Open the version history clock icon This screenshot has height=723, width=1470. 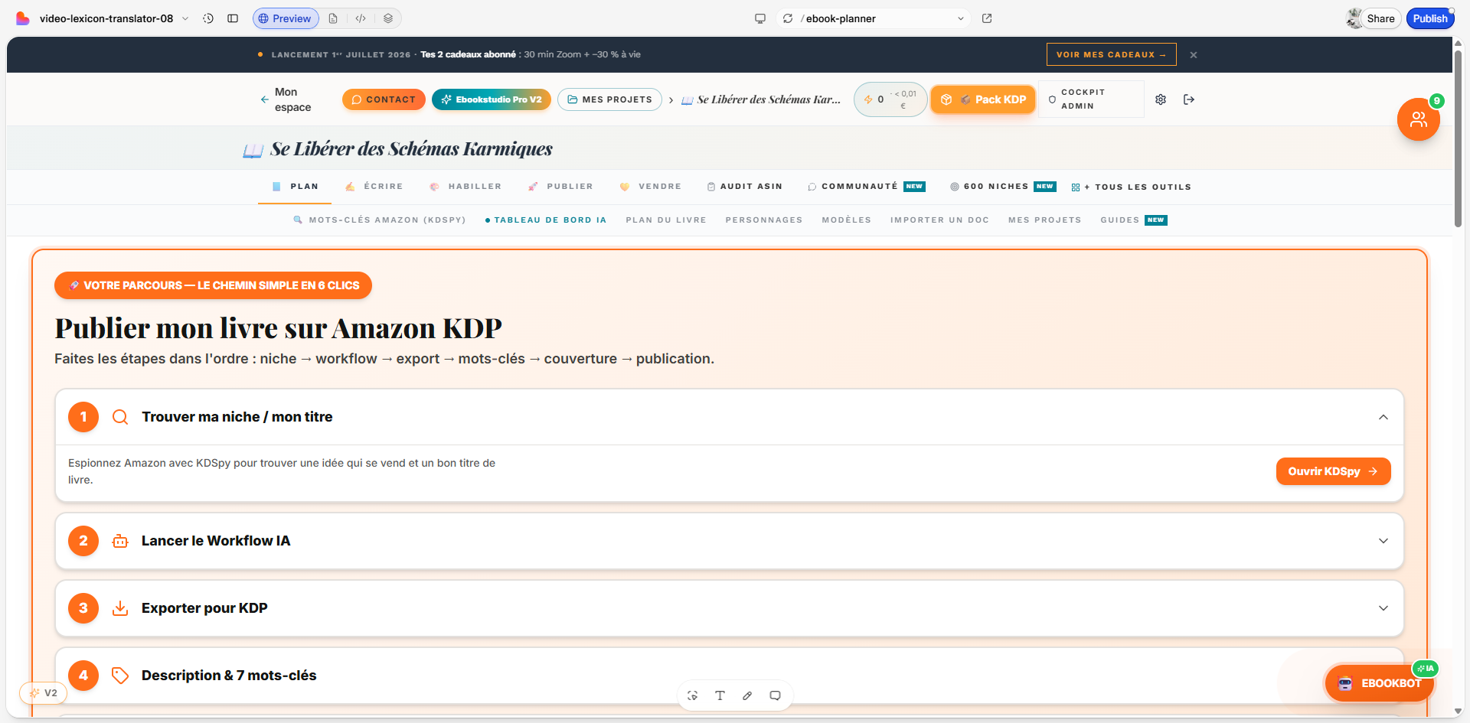208,18
